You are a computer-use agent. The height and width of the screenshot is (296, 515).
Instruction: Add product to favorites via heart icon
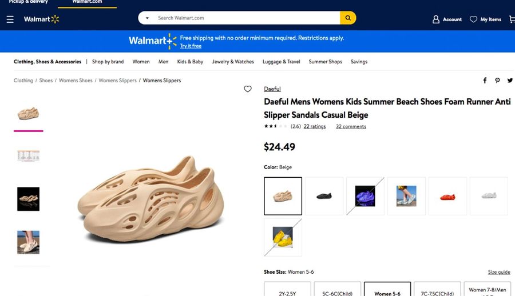248,89
